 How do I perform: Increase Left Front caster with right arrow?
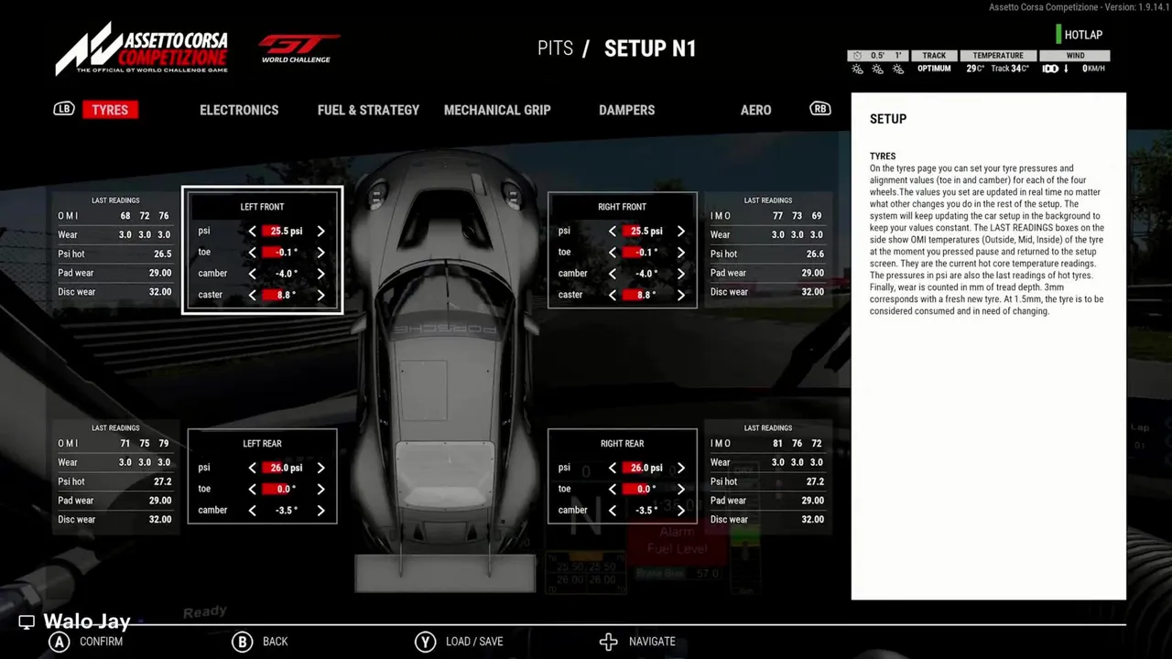click(320, 295)
